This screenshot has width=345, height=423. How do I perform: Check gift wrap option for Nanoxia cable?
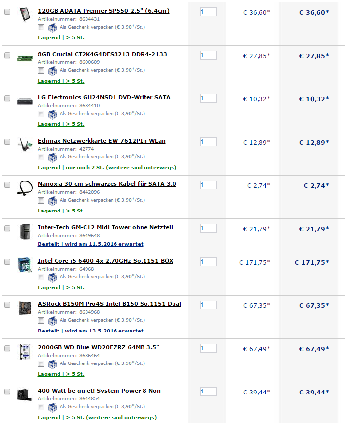[x=41, y=201]
